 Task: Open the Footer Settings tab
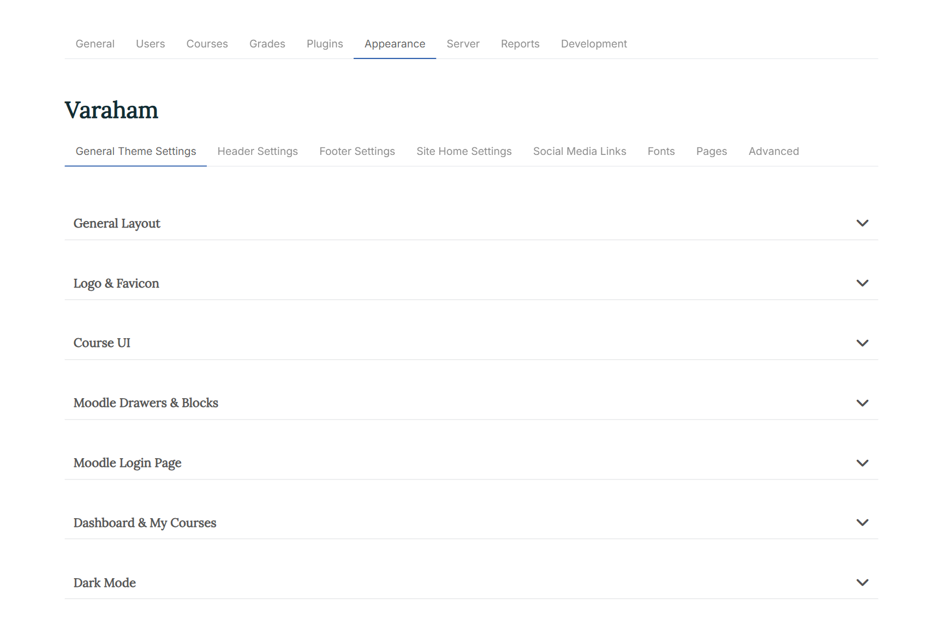pos(357,151)
